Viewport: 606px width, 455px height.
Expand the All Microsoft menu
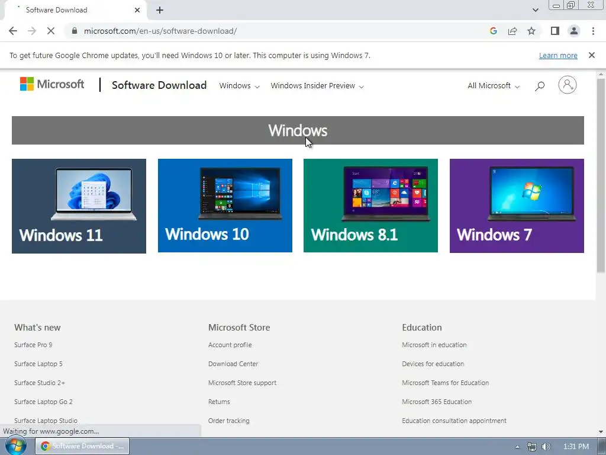pyautogui.click(x=494, y=86)
